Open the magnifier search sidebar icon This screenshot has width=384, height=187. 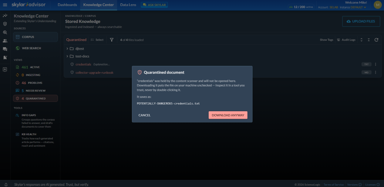(x=5, y=32)
